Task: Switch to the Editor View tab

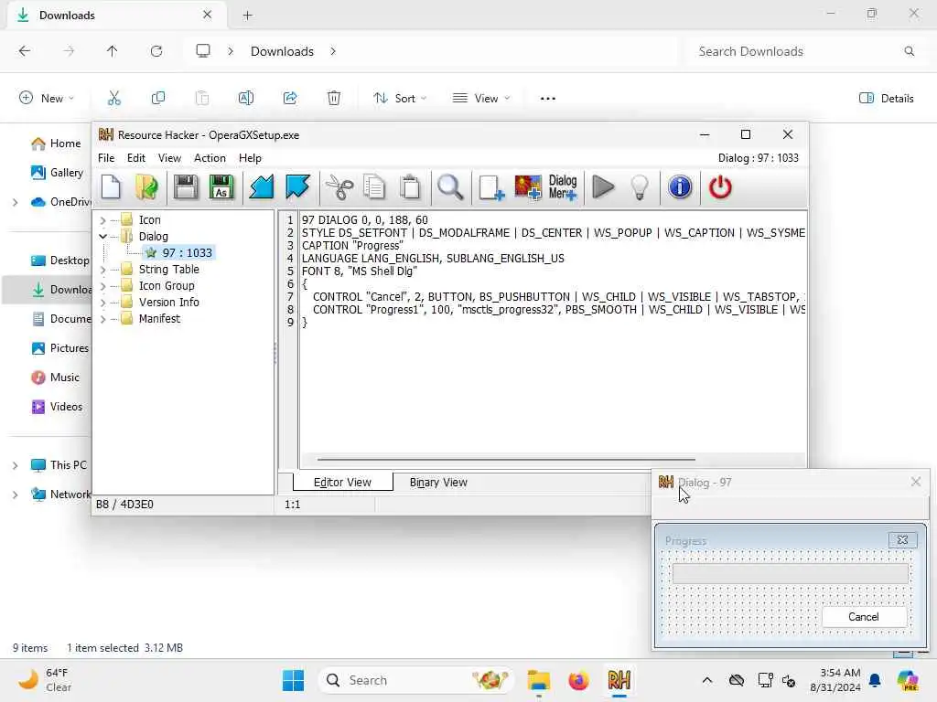Action: point(342,483)
